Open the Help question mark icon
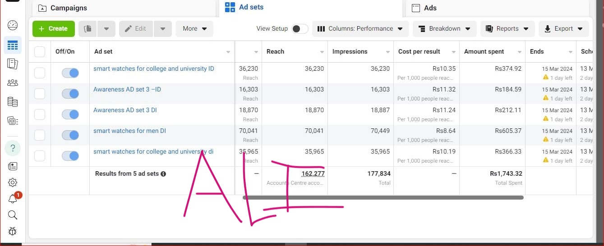604x246 pixels. [13, 148]
